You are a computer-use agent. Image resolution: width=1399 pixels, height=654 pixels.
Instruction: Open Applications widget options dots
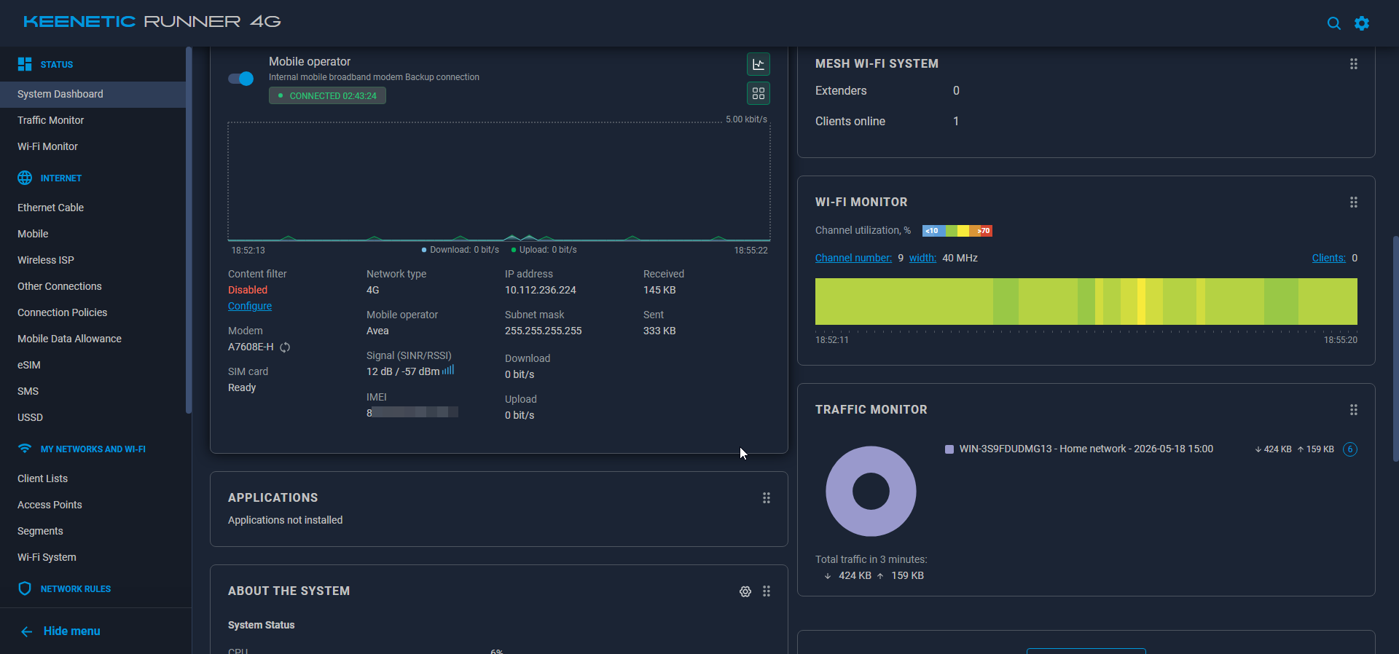pyautogui.click(x=766, y=498)
